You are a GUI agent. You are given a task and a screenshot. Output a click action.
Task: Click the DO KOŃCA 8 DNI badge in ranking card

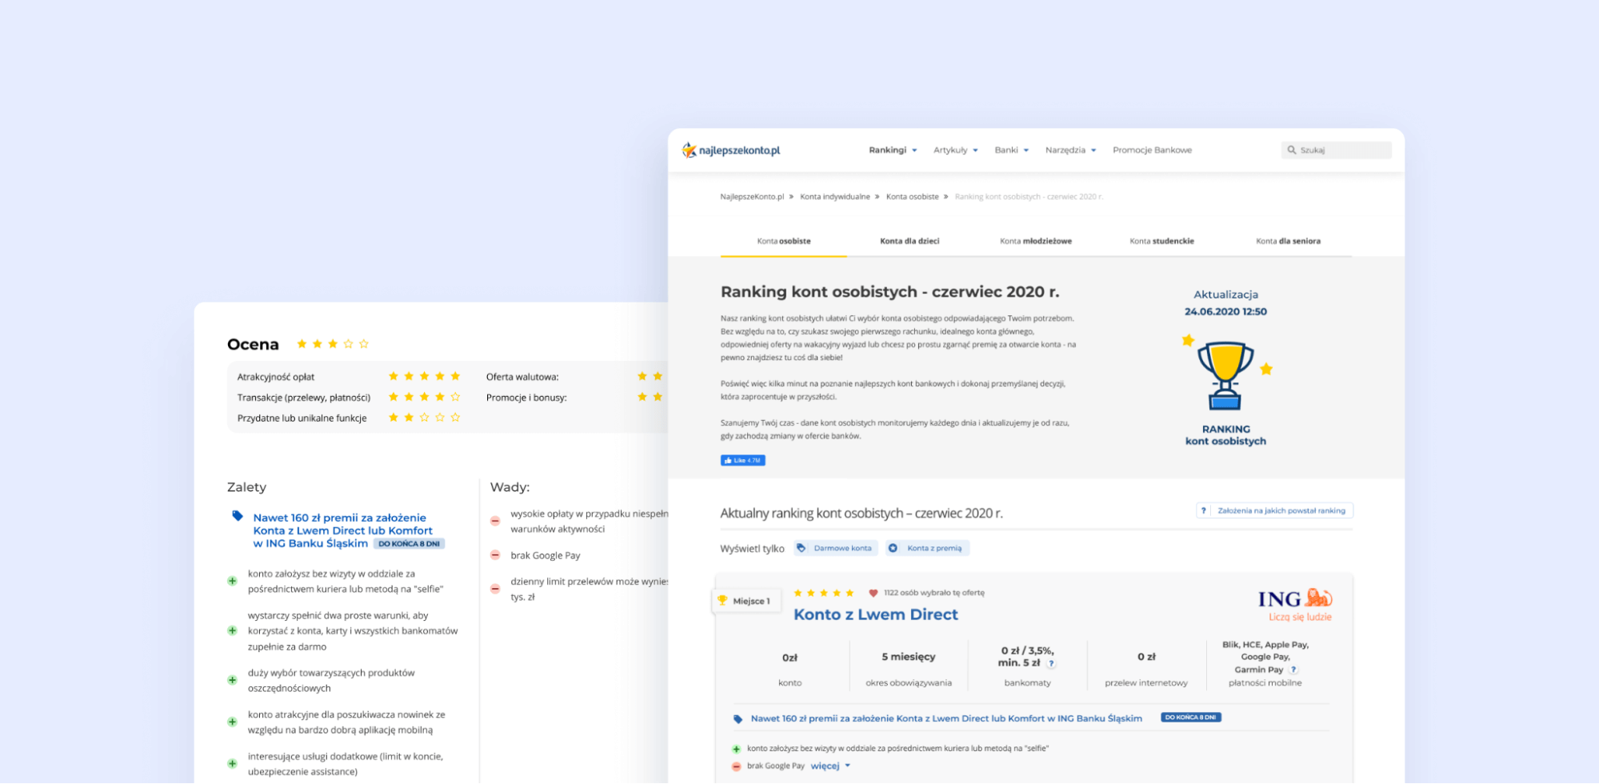tap(1190, 718)
